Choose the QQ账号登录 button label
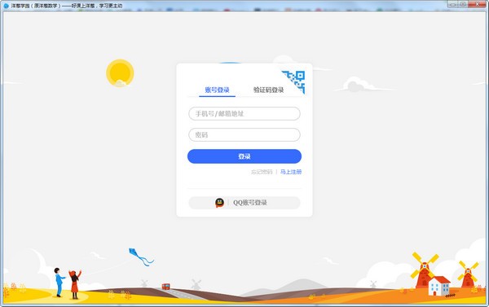 [250, 203]
